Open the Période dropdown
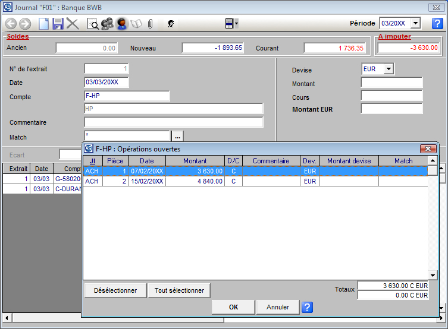This screenshot has height=329, width=448. (415, 23)
